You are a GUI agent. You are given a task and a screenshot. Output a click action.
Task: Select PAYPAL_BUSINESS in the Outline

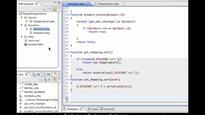tap(35, 92)
